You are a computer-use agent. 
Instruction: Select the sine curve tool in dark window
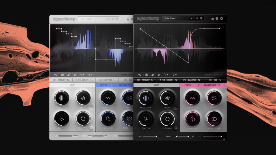coord(139,75)
